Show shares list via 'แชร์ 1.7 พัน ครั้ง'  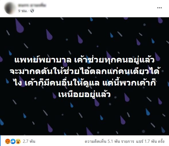[x=150, y=141]
